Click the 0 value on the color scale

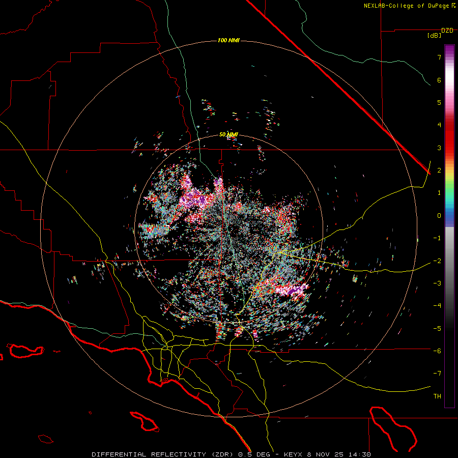point(439,216)
